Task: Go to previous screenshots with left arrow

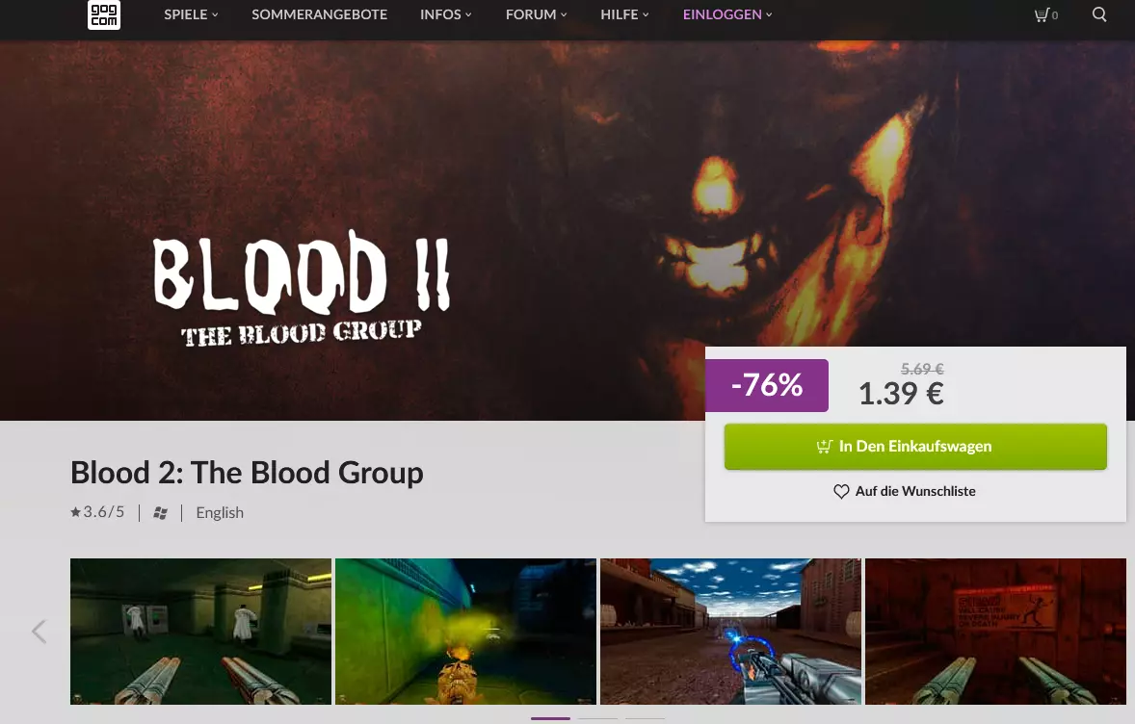Action: pos(40,632)
